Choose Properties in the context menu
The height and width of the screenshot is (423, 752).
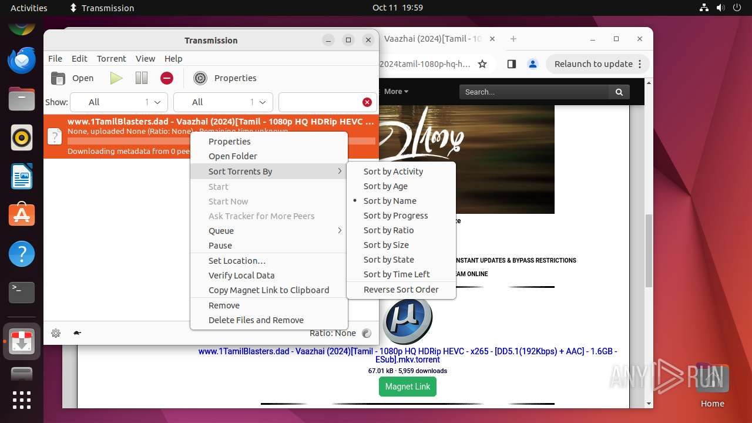269,142
